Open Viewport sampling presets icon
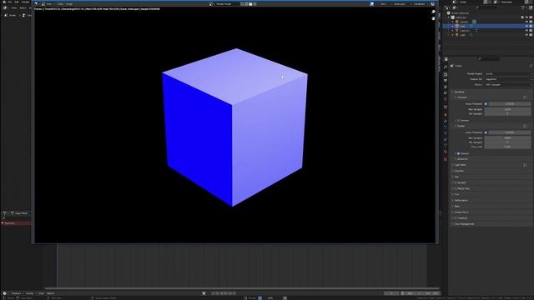The height and width of the screenshot is (300, 534). (x=525, y=97)
